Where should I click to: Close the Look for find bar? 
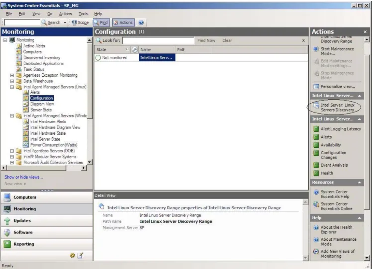(303, 40)
